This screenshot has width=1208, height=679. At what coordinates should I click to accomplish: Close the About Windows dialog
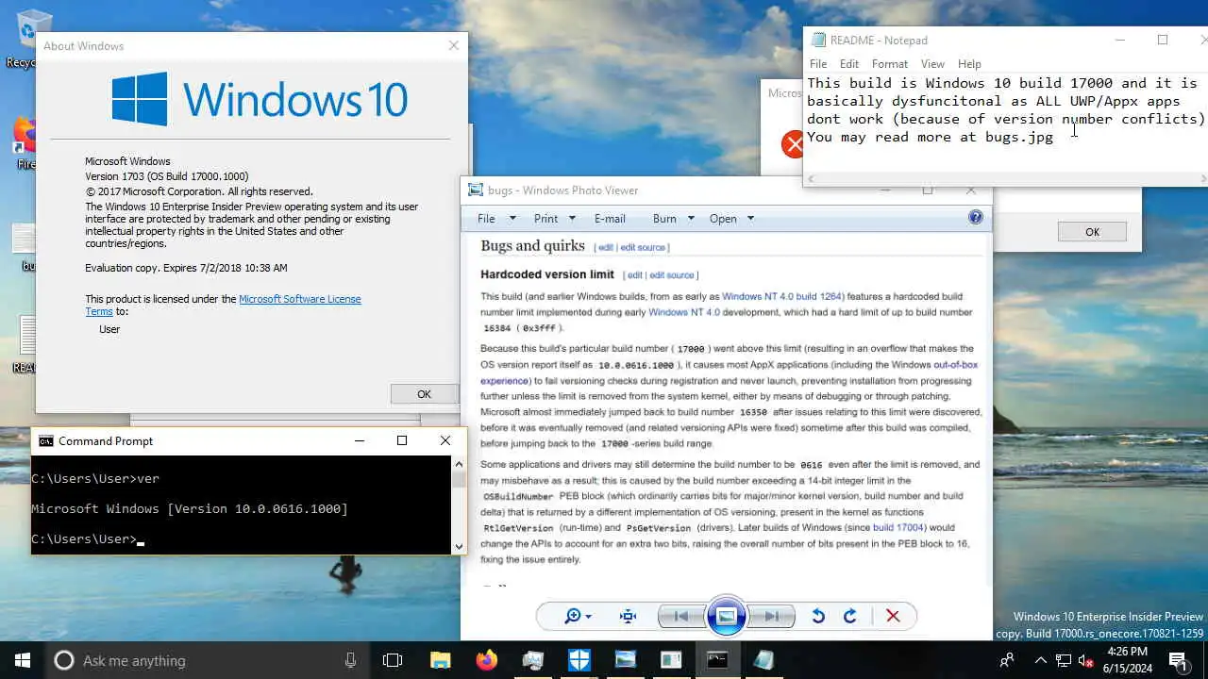pos(454,45)
